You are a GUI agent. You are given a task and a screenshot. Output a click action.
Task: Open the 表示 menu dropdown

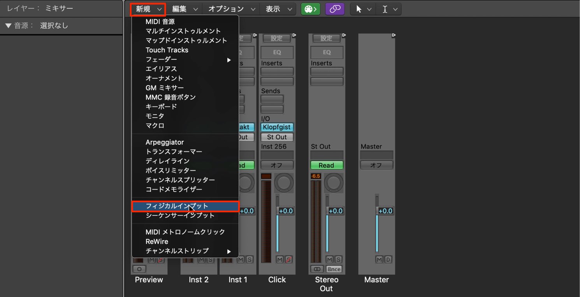[278, 9]
